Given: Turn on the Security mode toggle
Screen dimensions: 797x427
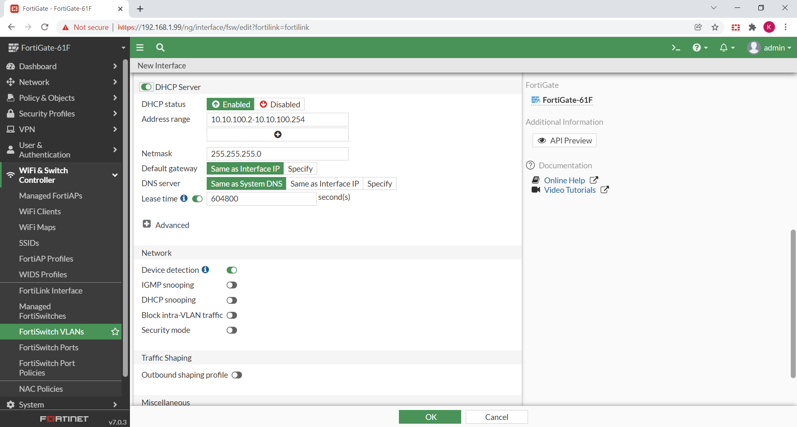Looking at the screenshot, I should tap(232, 330).
